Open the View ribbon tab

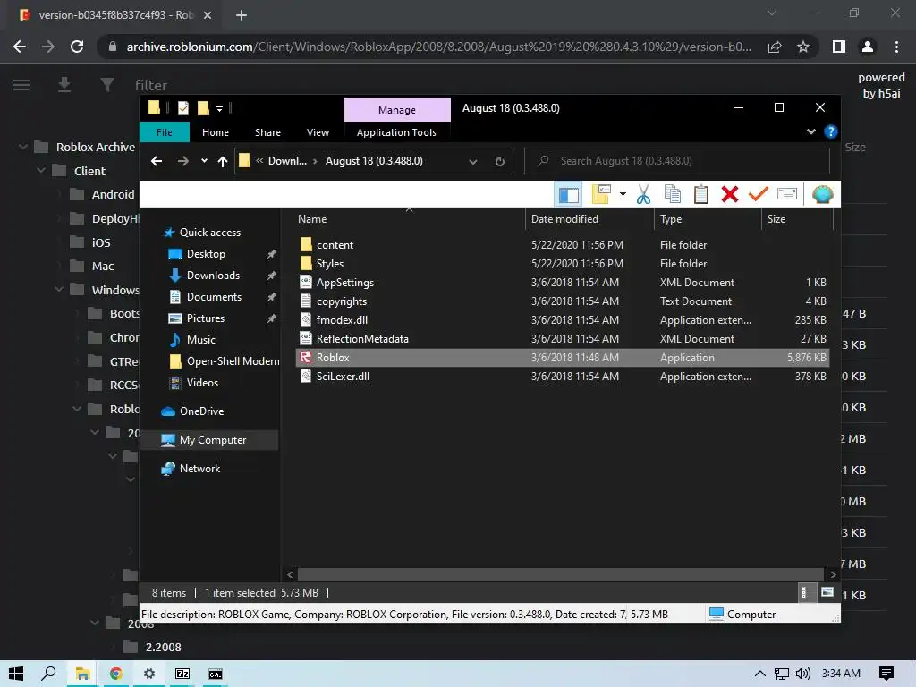click(x=318, y=132)
